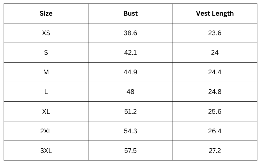261x163 pixels.
Task: Select the S size row label
Action: (46, 52)
